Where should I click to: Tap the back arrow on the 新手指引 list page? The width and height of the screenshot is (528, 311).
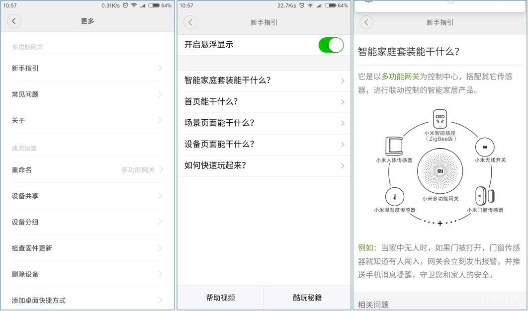click(190, 22)
